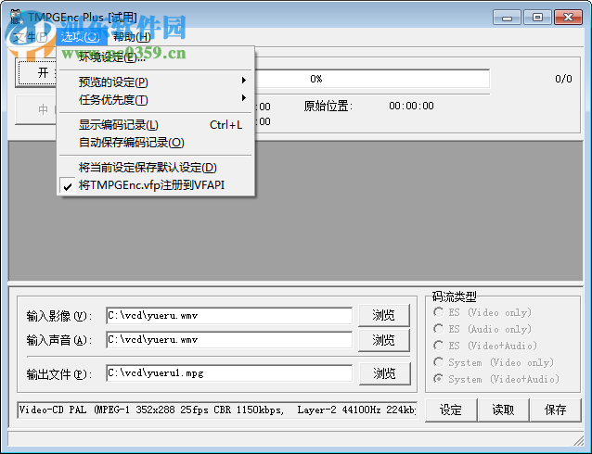Click the window resize grip corner
592x454 pixels.
578,440
